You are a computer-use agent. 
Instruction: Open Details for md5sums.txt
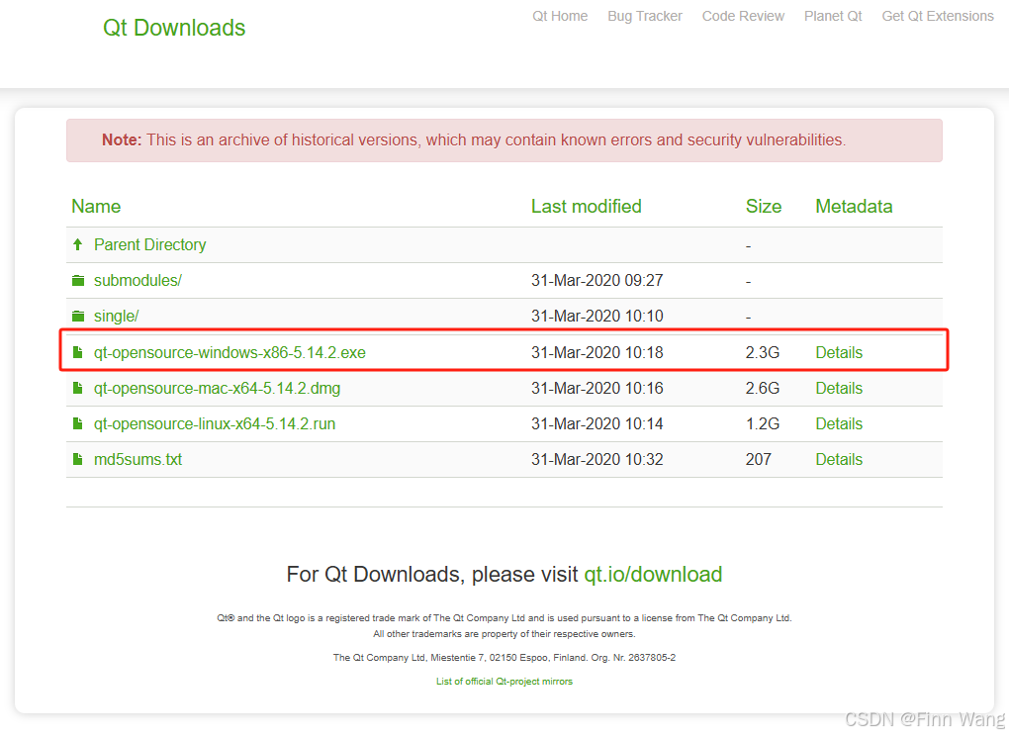pyautogui.click(x=839, y=459)
